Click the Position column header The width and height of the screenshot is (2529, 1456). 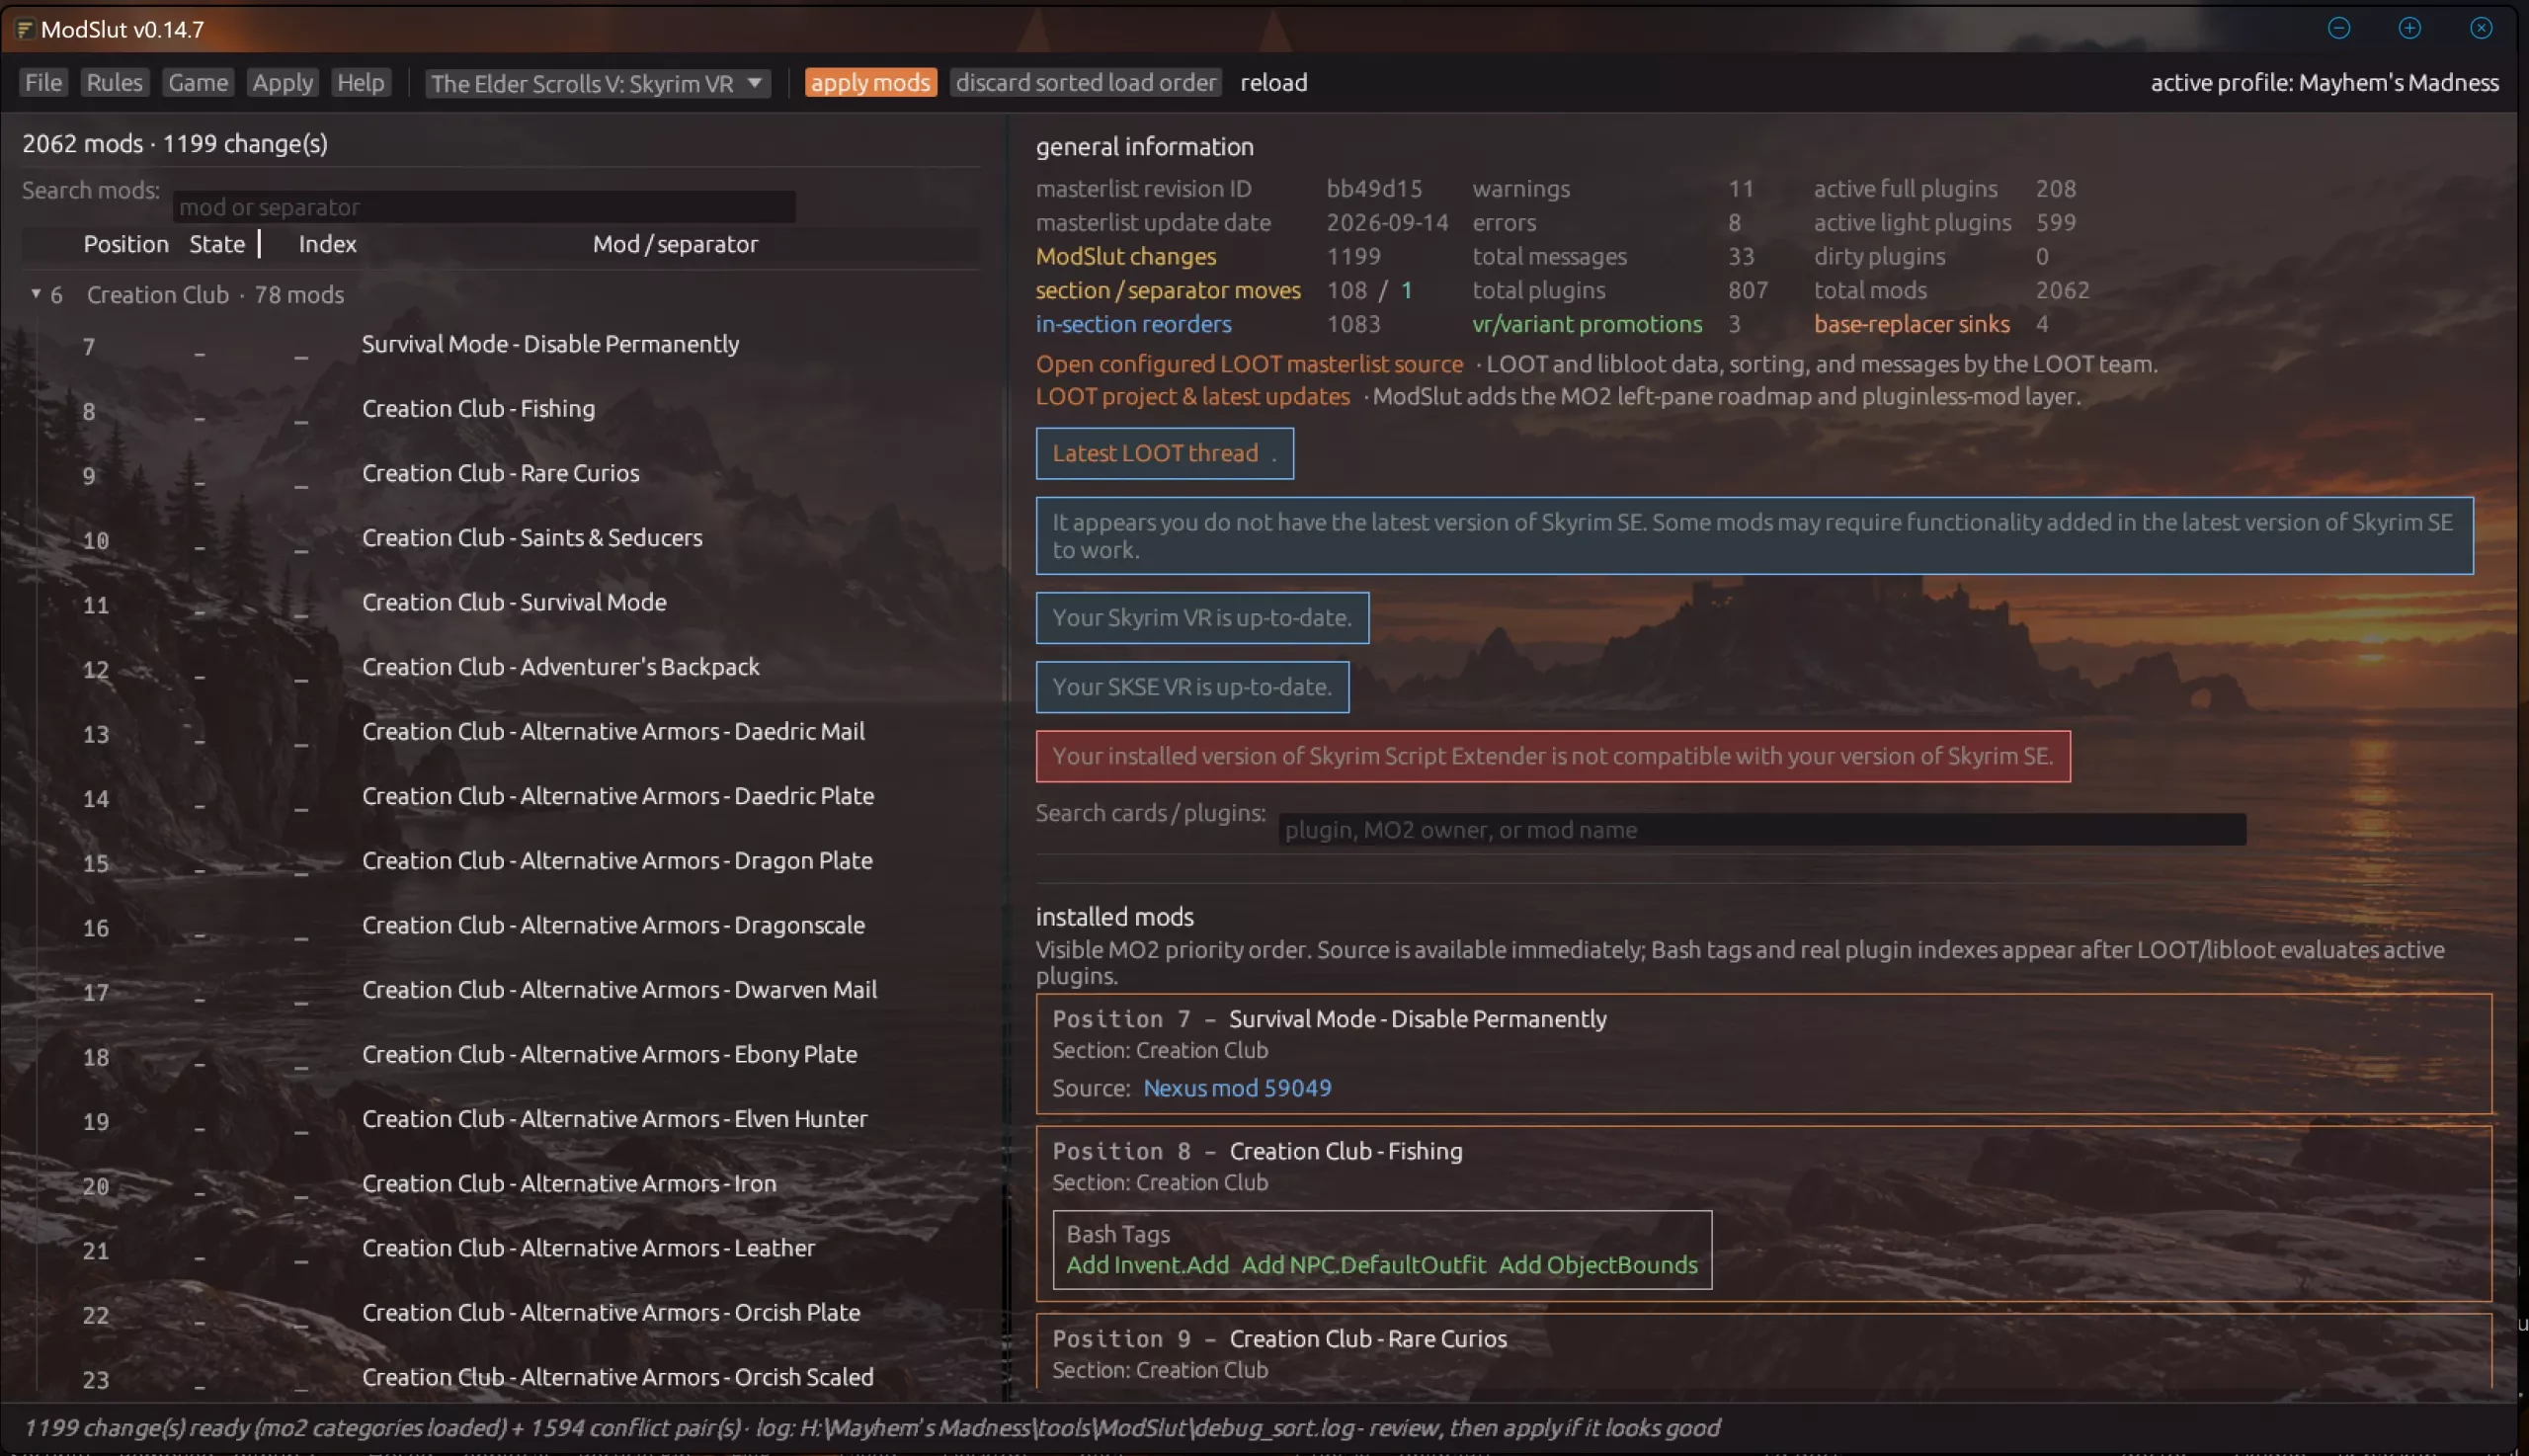coord(126,244)
